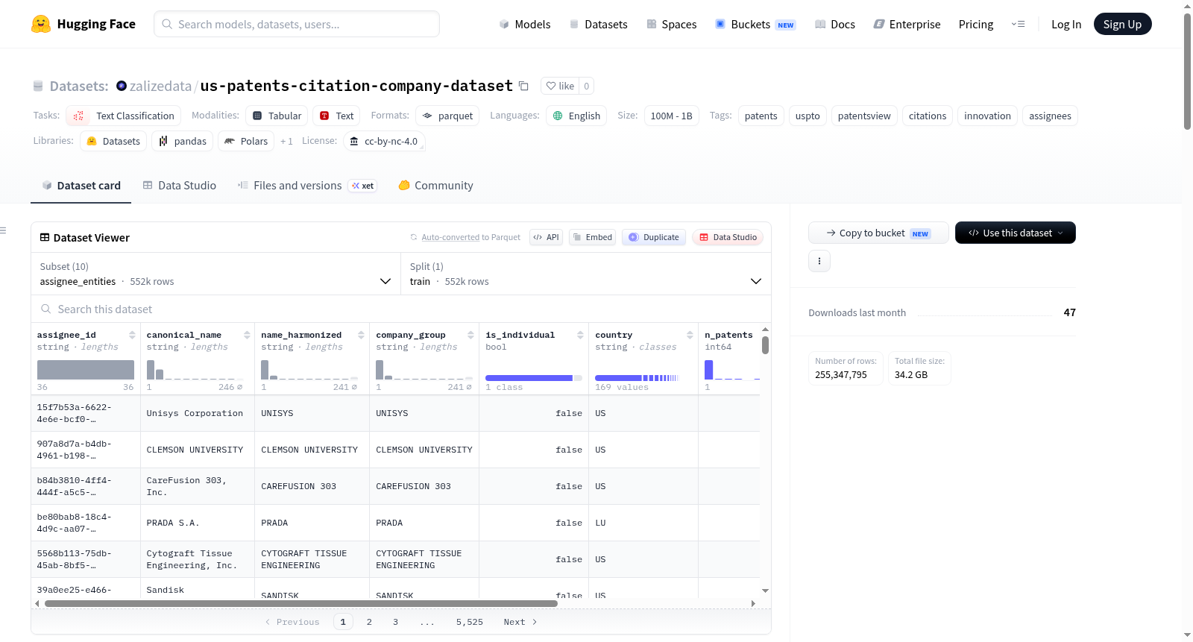This screenshot has width=1193, height=642.
Task: Open the Subset assignee_entities dropdown
Action: 215,274
